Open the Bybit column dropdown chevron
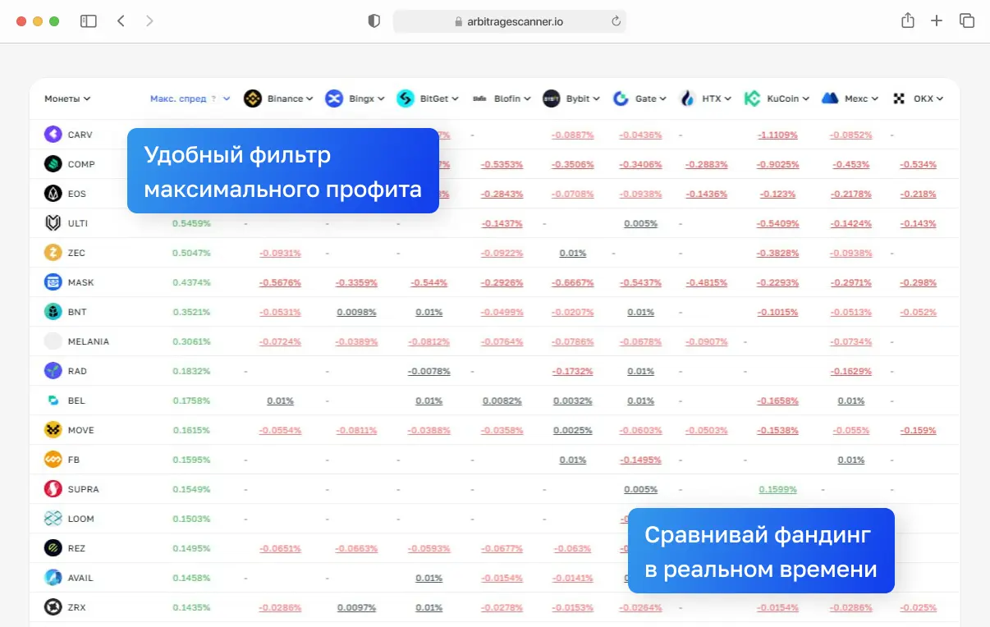Screen dimensions: 990x627 coord(597,98)
